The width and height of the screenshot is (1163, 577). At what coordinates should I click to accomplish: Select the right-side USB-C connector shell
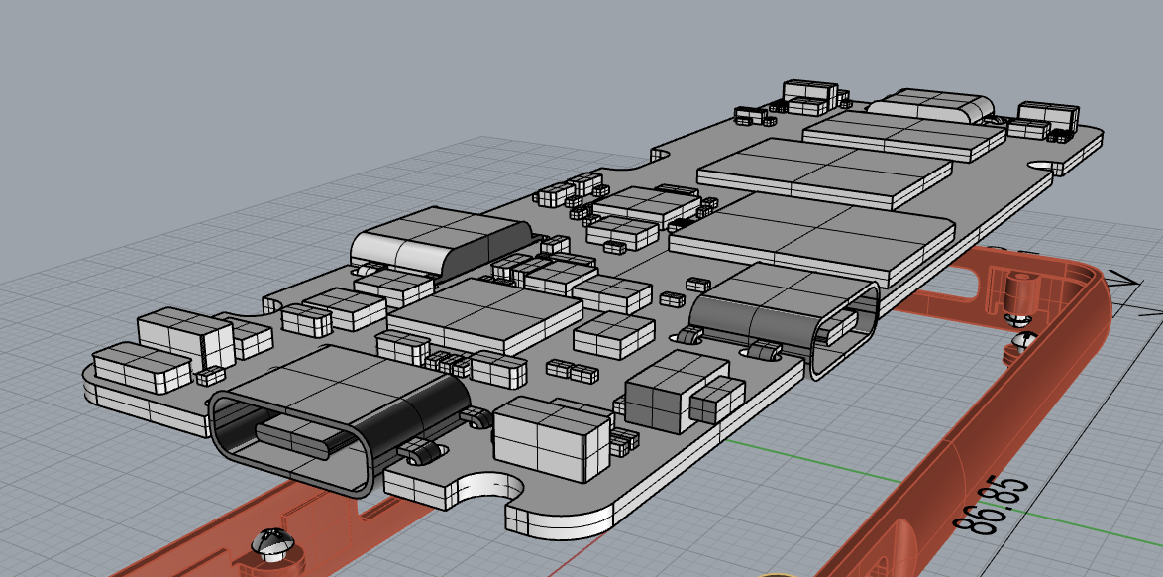pos(787,319)
